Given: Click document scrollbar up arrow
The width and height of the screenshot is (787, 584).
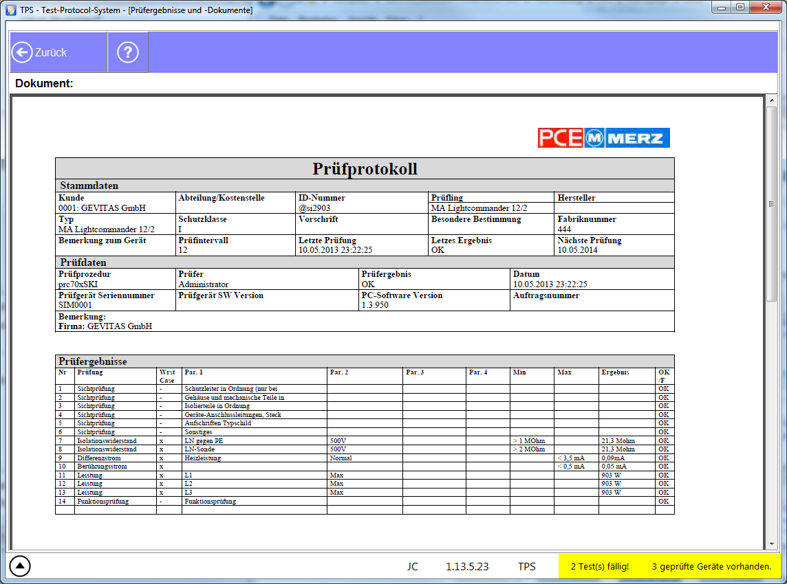Looking at the screenshot, I should 771,101.
